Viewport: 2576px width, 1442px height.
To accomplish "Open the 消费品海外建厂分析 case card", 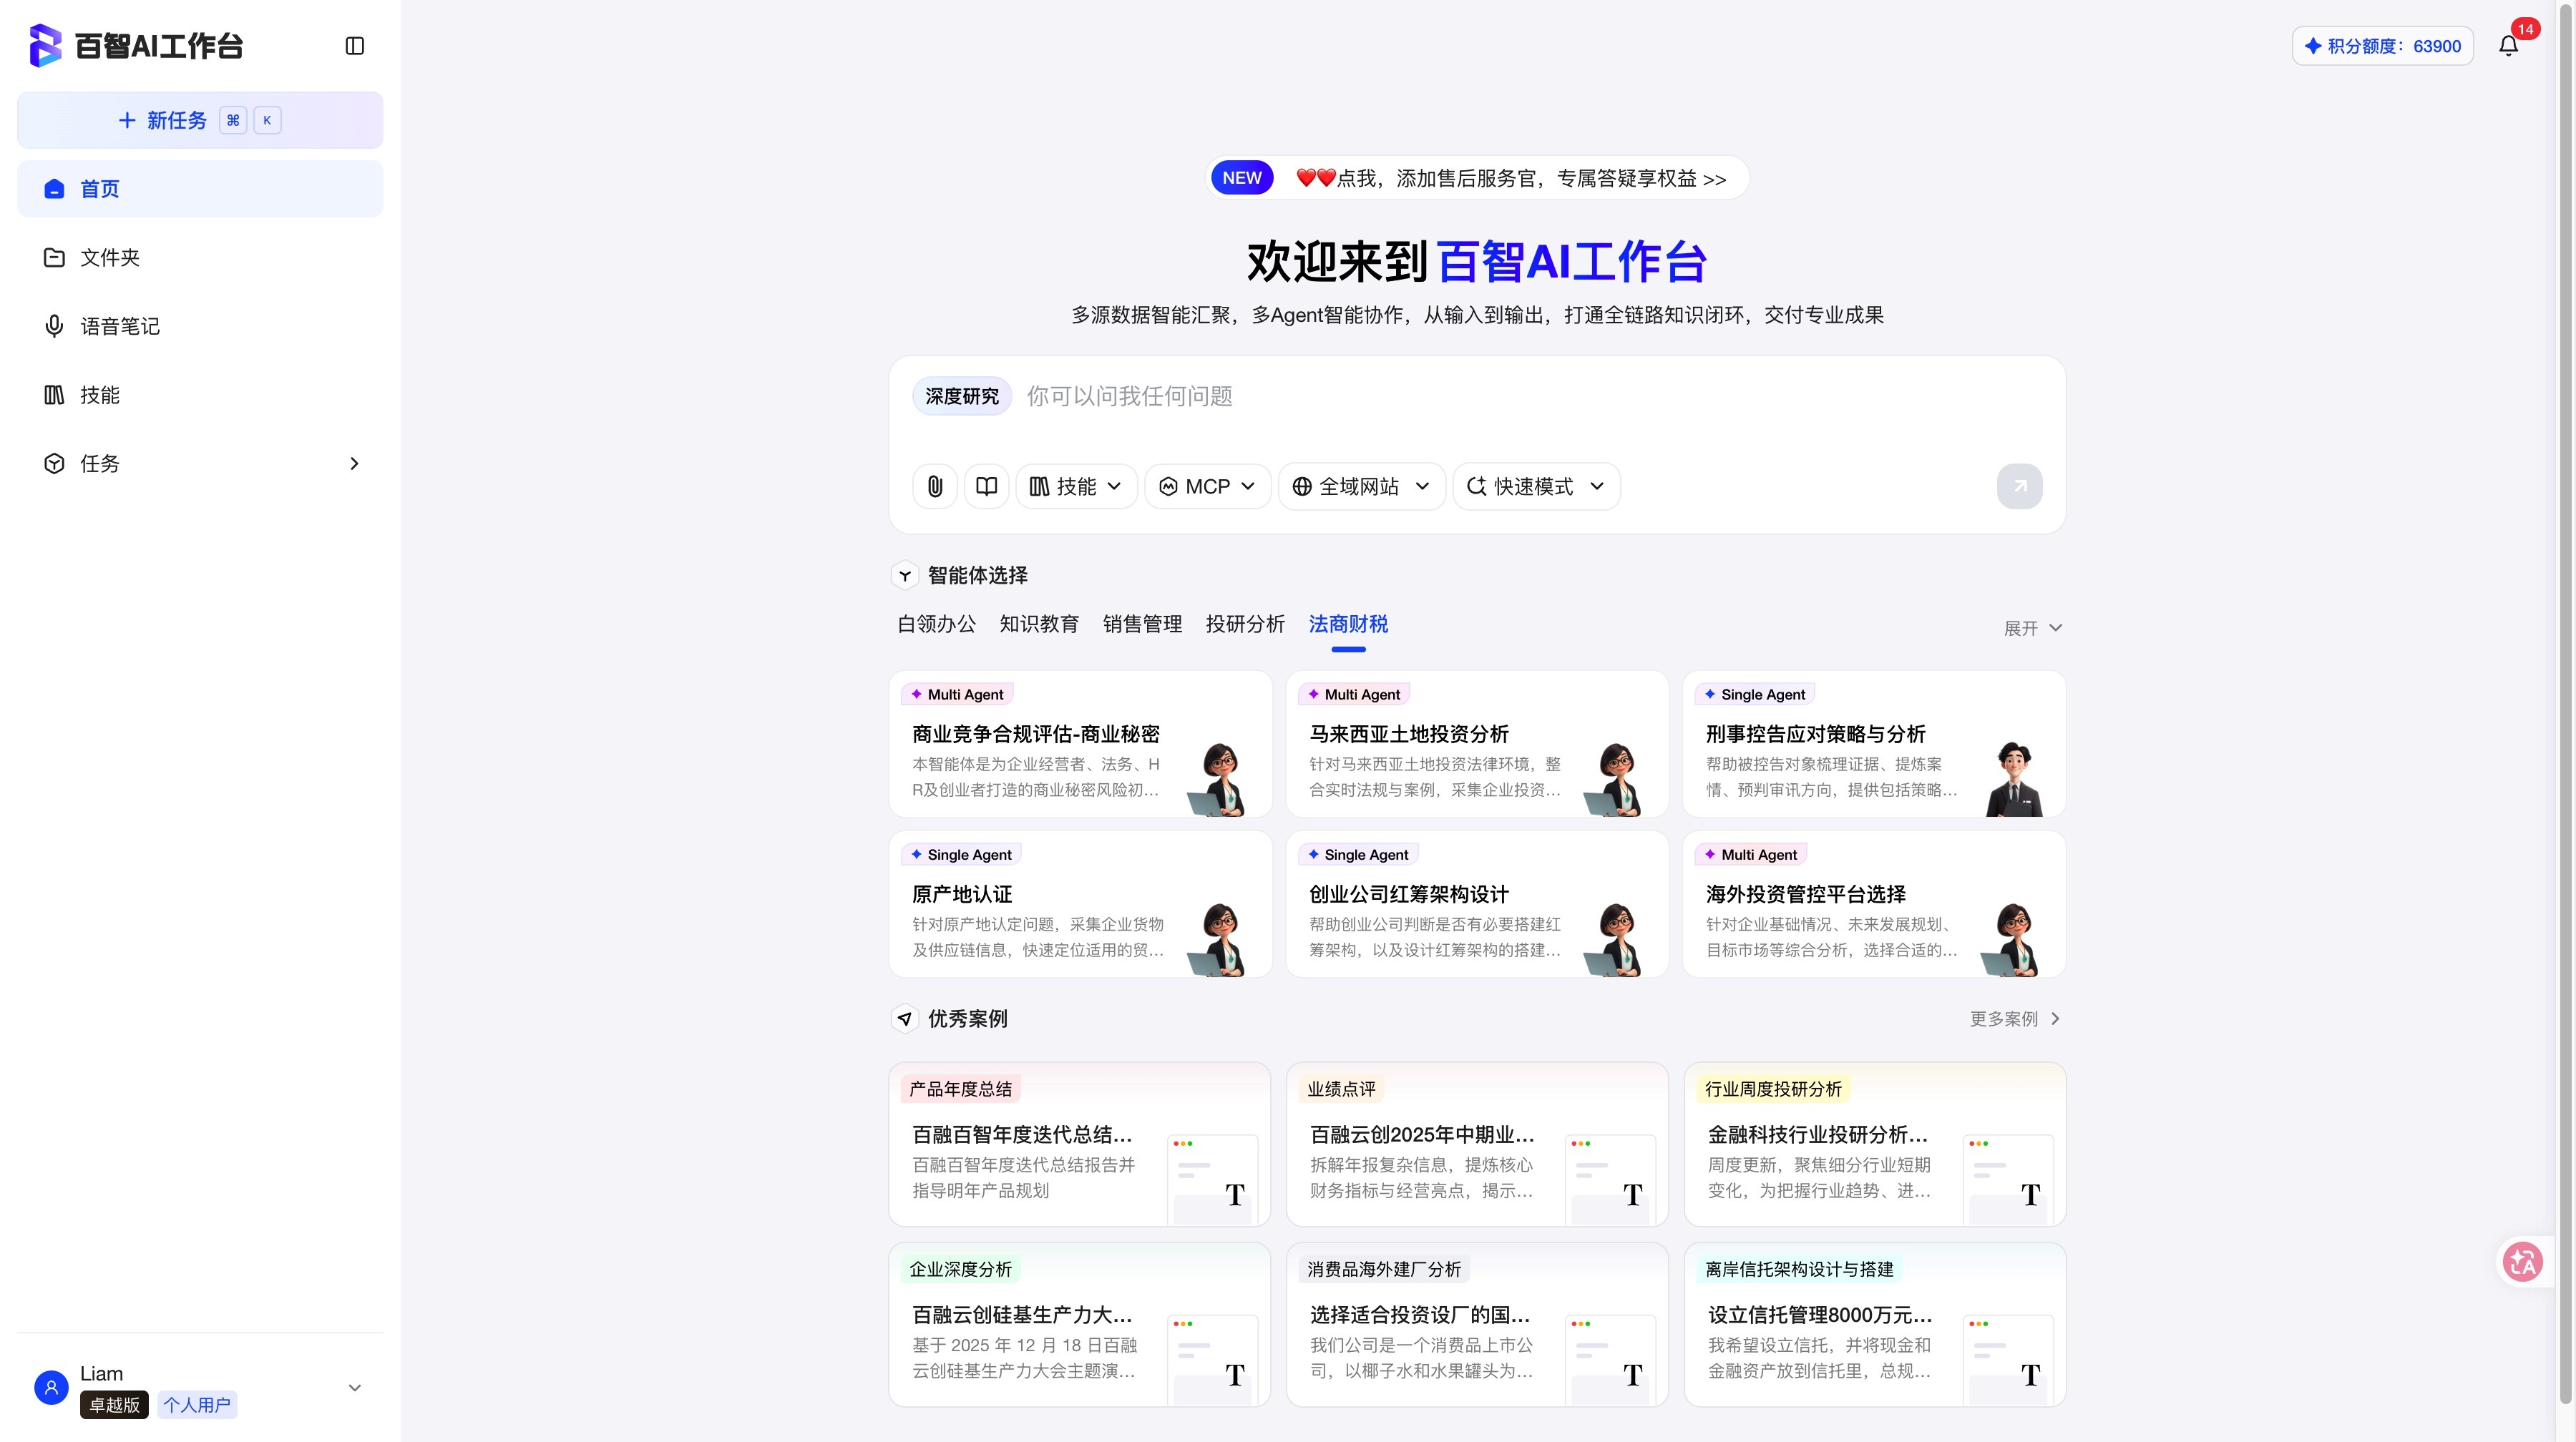I will tap(1477, 1325).
